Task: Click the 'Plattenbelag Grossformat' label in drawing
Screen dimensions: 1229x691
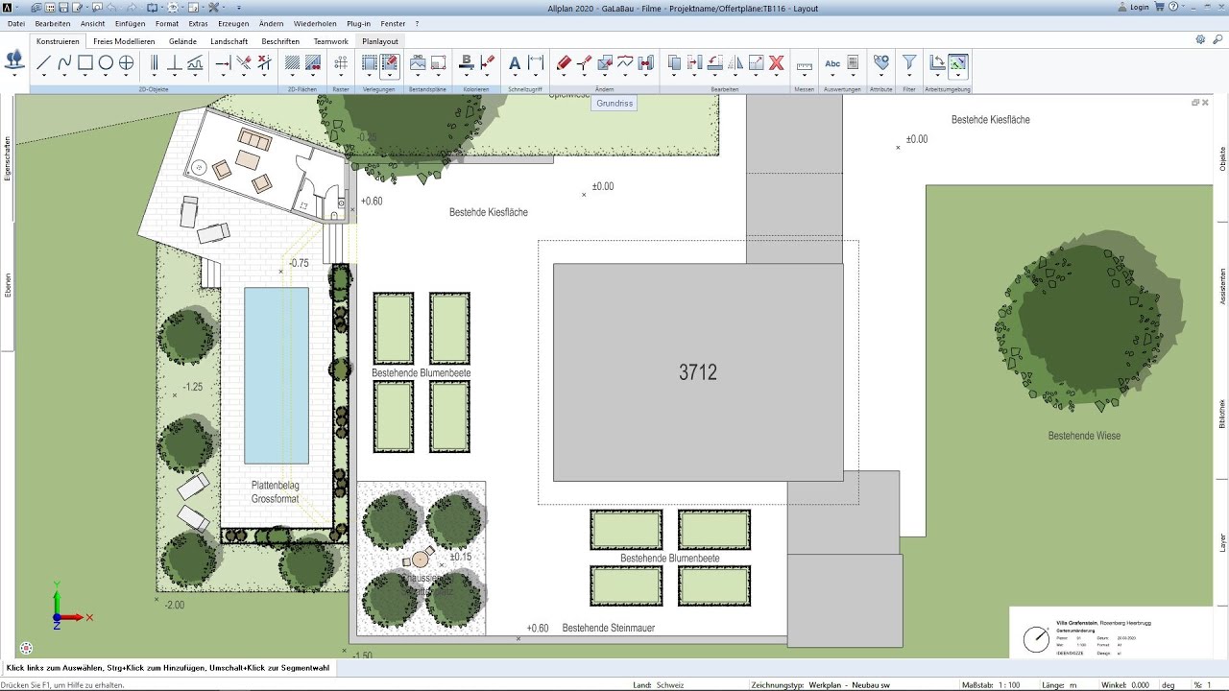Action: [276, 492]
